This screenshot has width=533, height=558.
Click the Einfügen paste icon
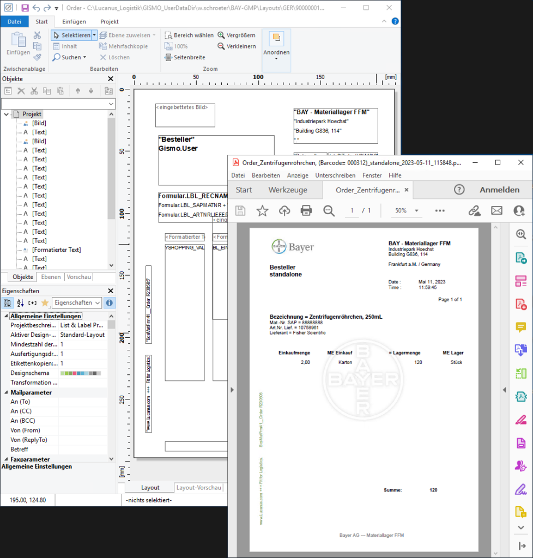click(x=18, y=44)
